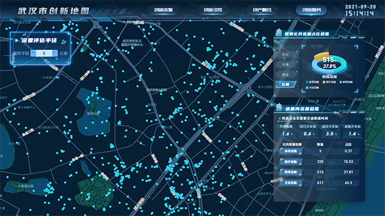Click the building icon beside the upper-right panel title

click(x=279, y=32)
